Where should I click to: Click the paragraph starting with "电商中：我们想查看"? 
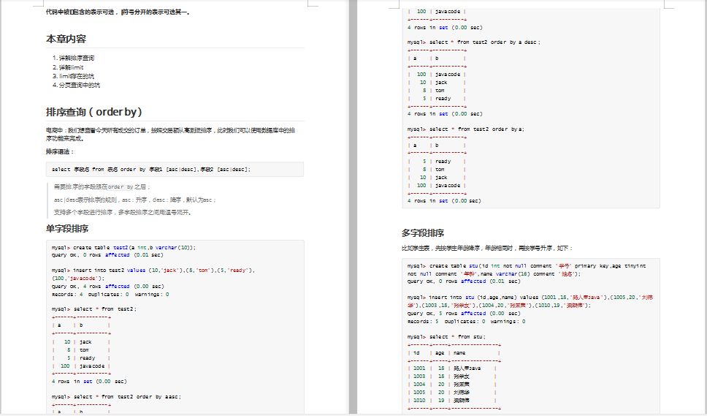pyautogui.click(x=170, y=135)
